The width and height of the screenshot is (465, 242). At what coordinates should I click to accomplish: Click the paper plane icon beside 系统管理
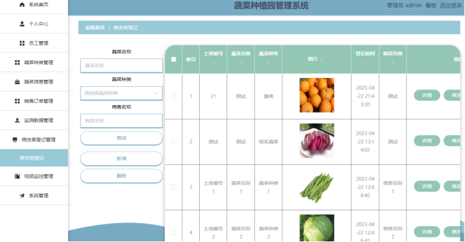pyautogui.click(x=22, y=196)
